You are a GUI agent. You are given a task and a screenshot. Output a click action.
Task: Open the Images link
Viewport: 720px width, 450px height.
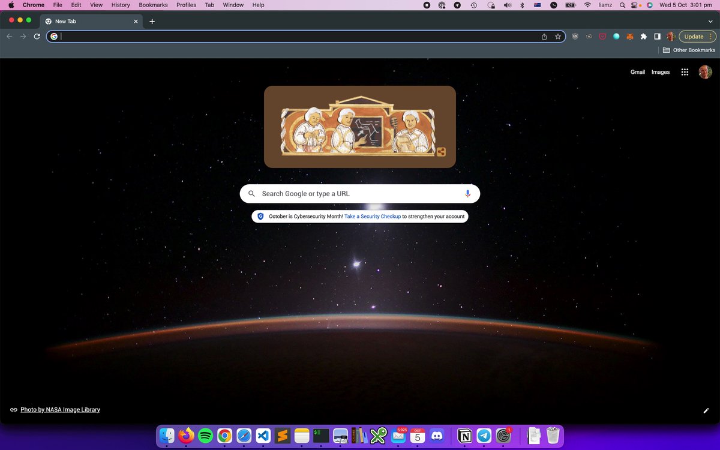(661, 72)
